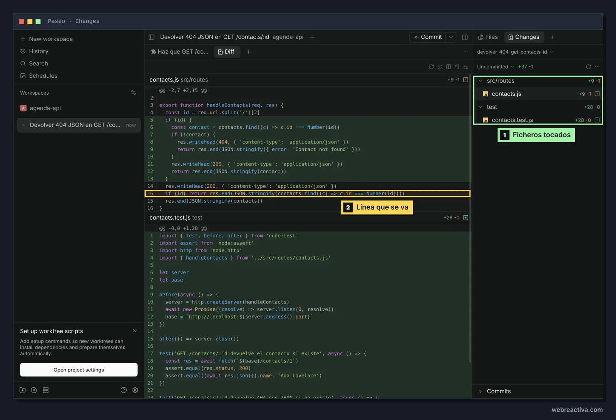Viewport: 616px width, 420px height.
Task: Click the gauge icon in sidebar footer
Action: point(34,390)
